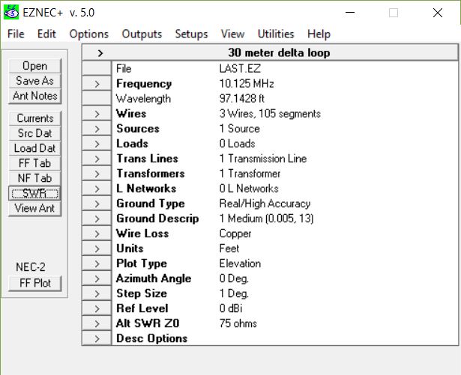
Task: Generate the FF Plot
Action: tap(35, 283)
